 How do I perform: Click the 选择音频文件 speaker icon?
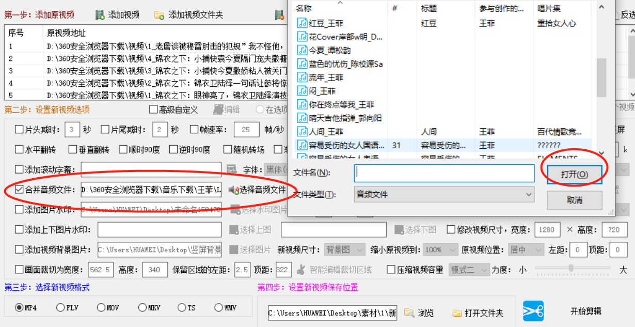pos(234,190)
